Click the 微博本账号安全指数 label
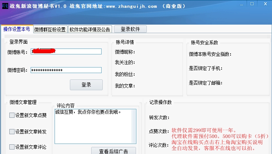 click(x=210, y=54)
